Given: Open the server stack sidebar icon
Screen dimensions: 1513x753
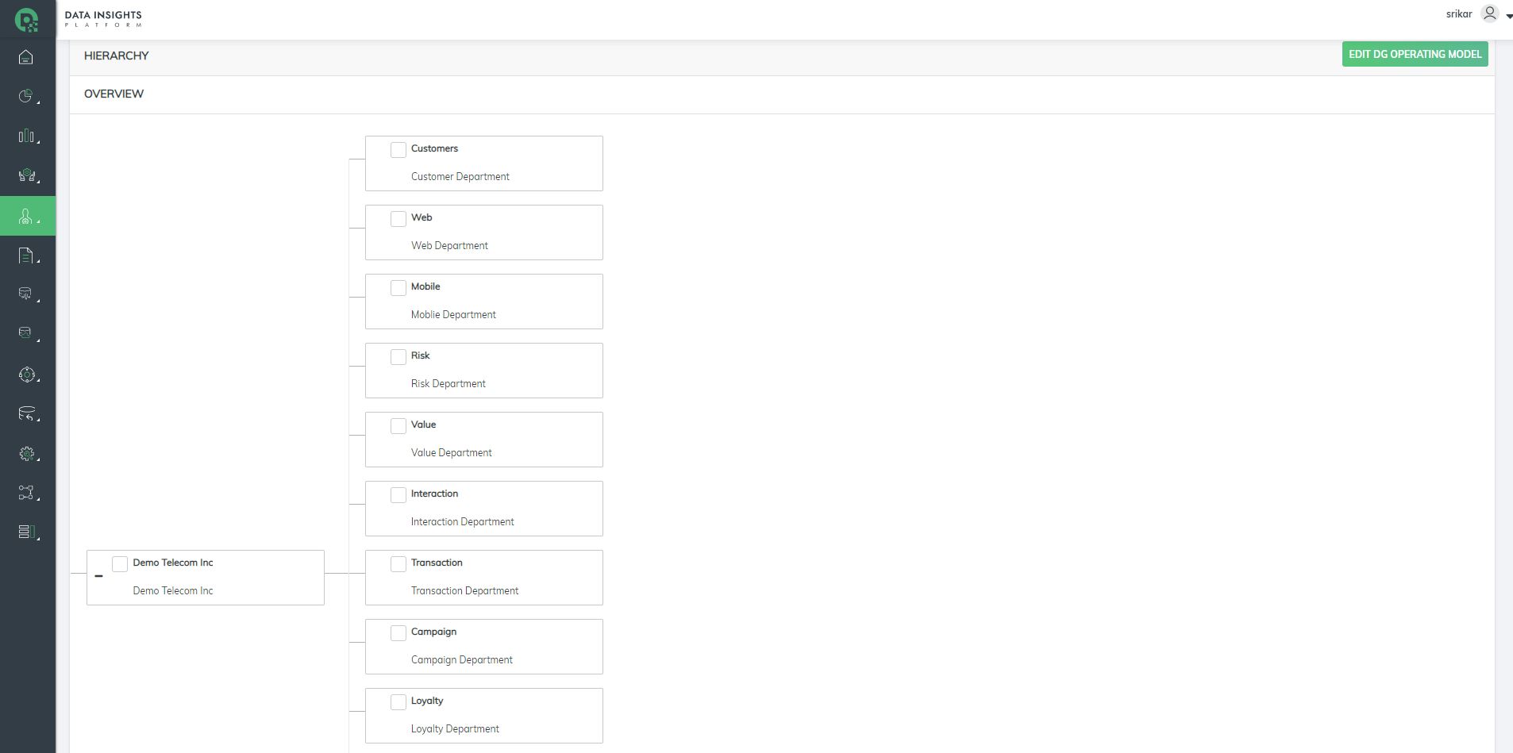Looking at the screenshot, I should pyautogui.click(x=26, y=532).
